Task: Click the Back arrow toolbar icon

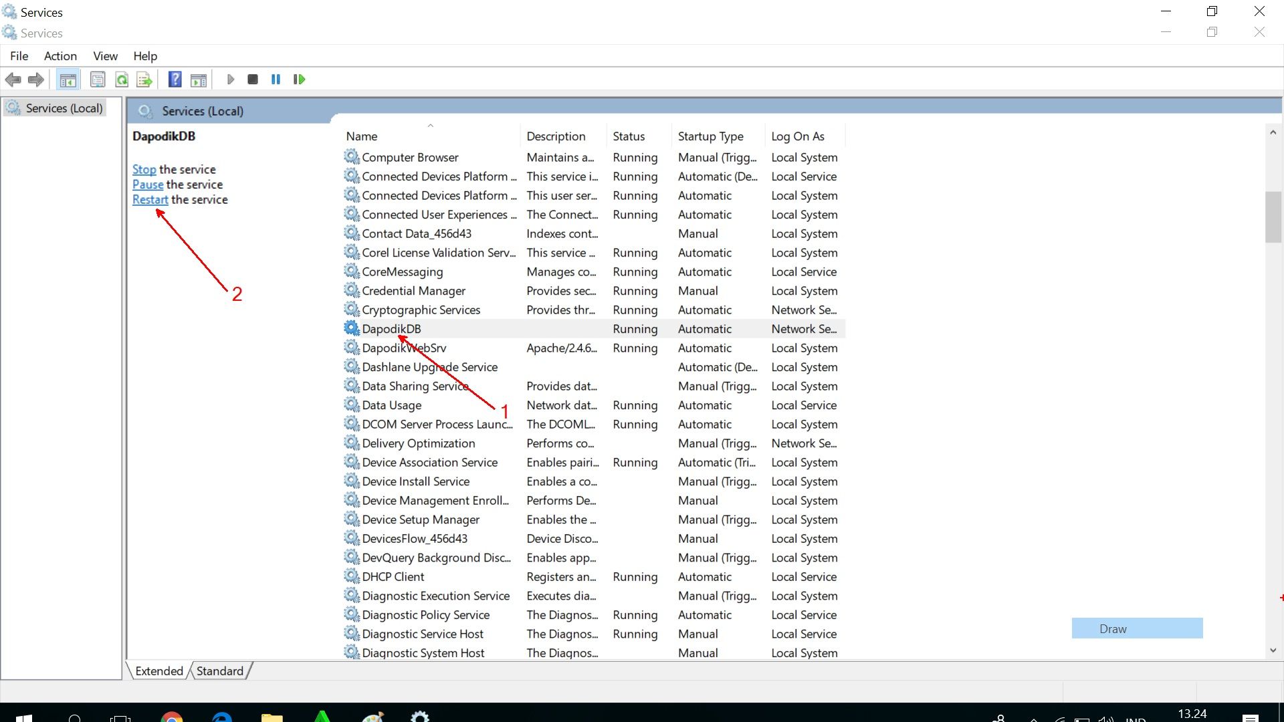Action: [x=13, y=80]
